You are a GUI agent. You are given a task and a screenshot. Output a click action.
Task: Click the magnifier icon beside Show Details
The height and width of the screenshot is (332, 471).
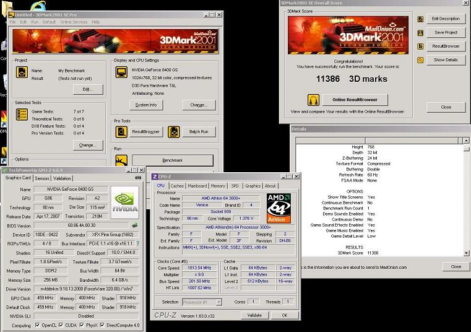(420, 60)
